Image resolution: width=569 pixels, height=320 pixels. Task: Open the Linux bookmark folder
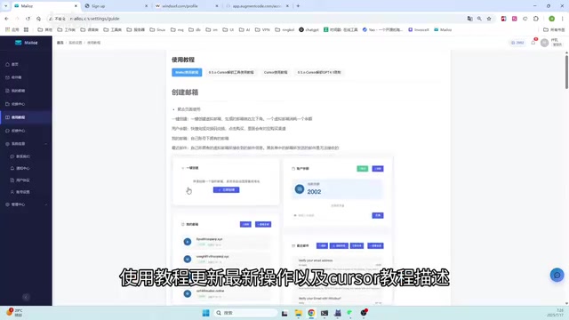pyautogui.click(x=157, y=29)
